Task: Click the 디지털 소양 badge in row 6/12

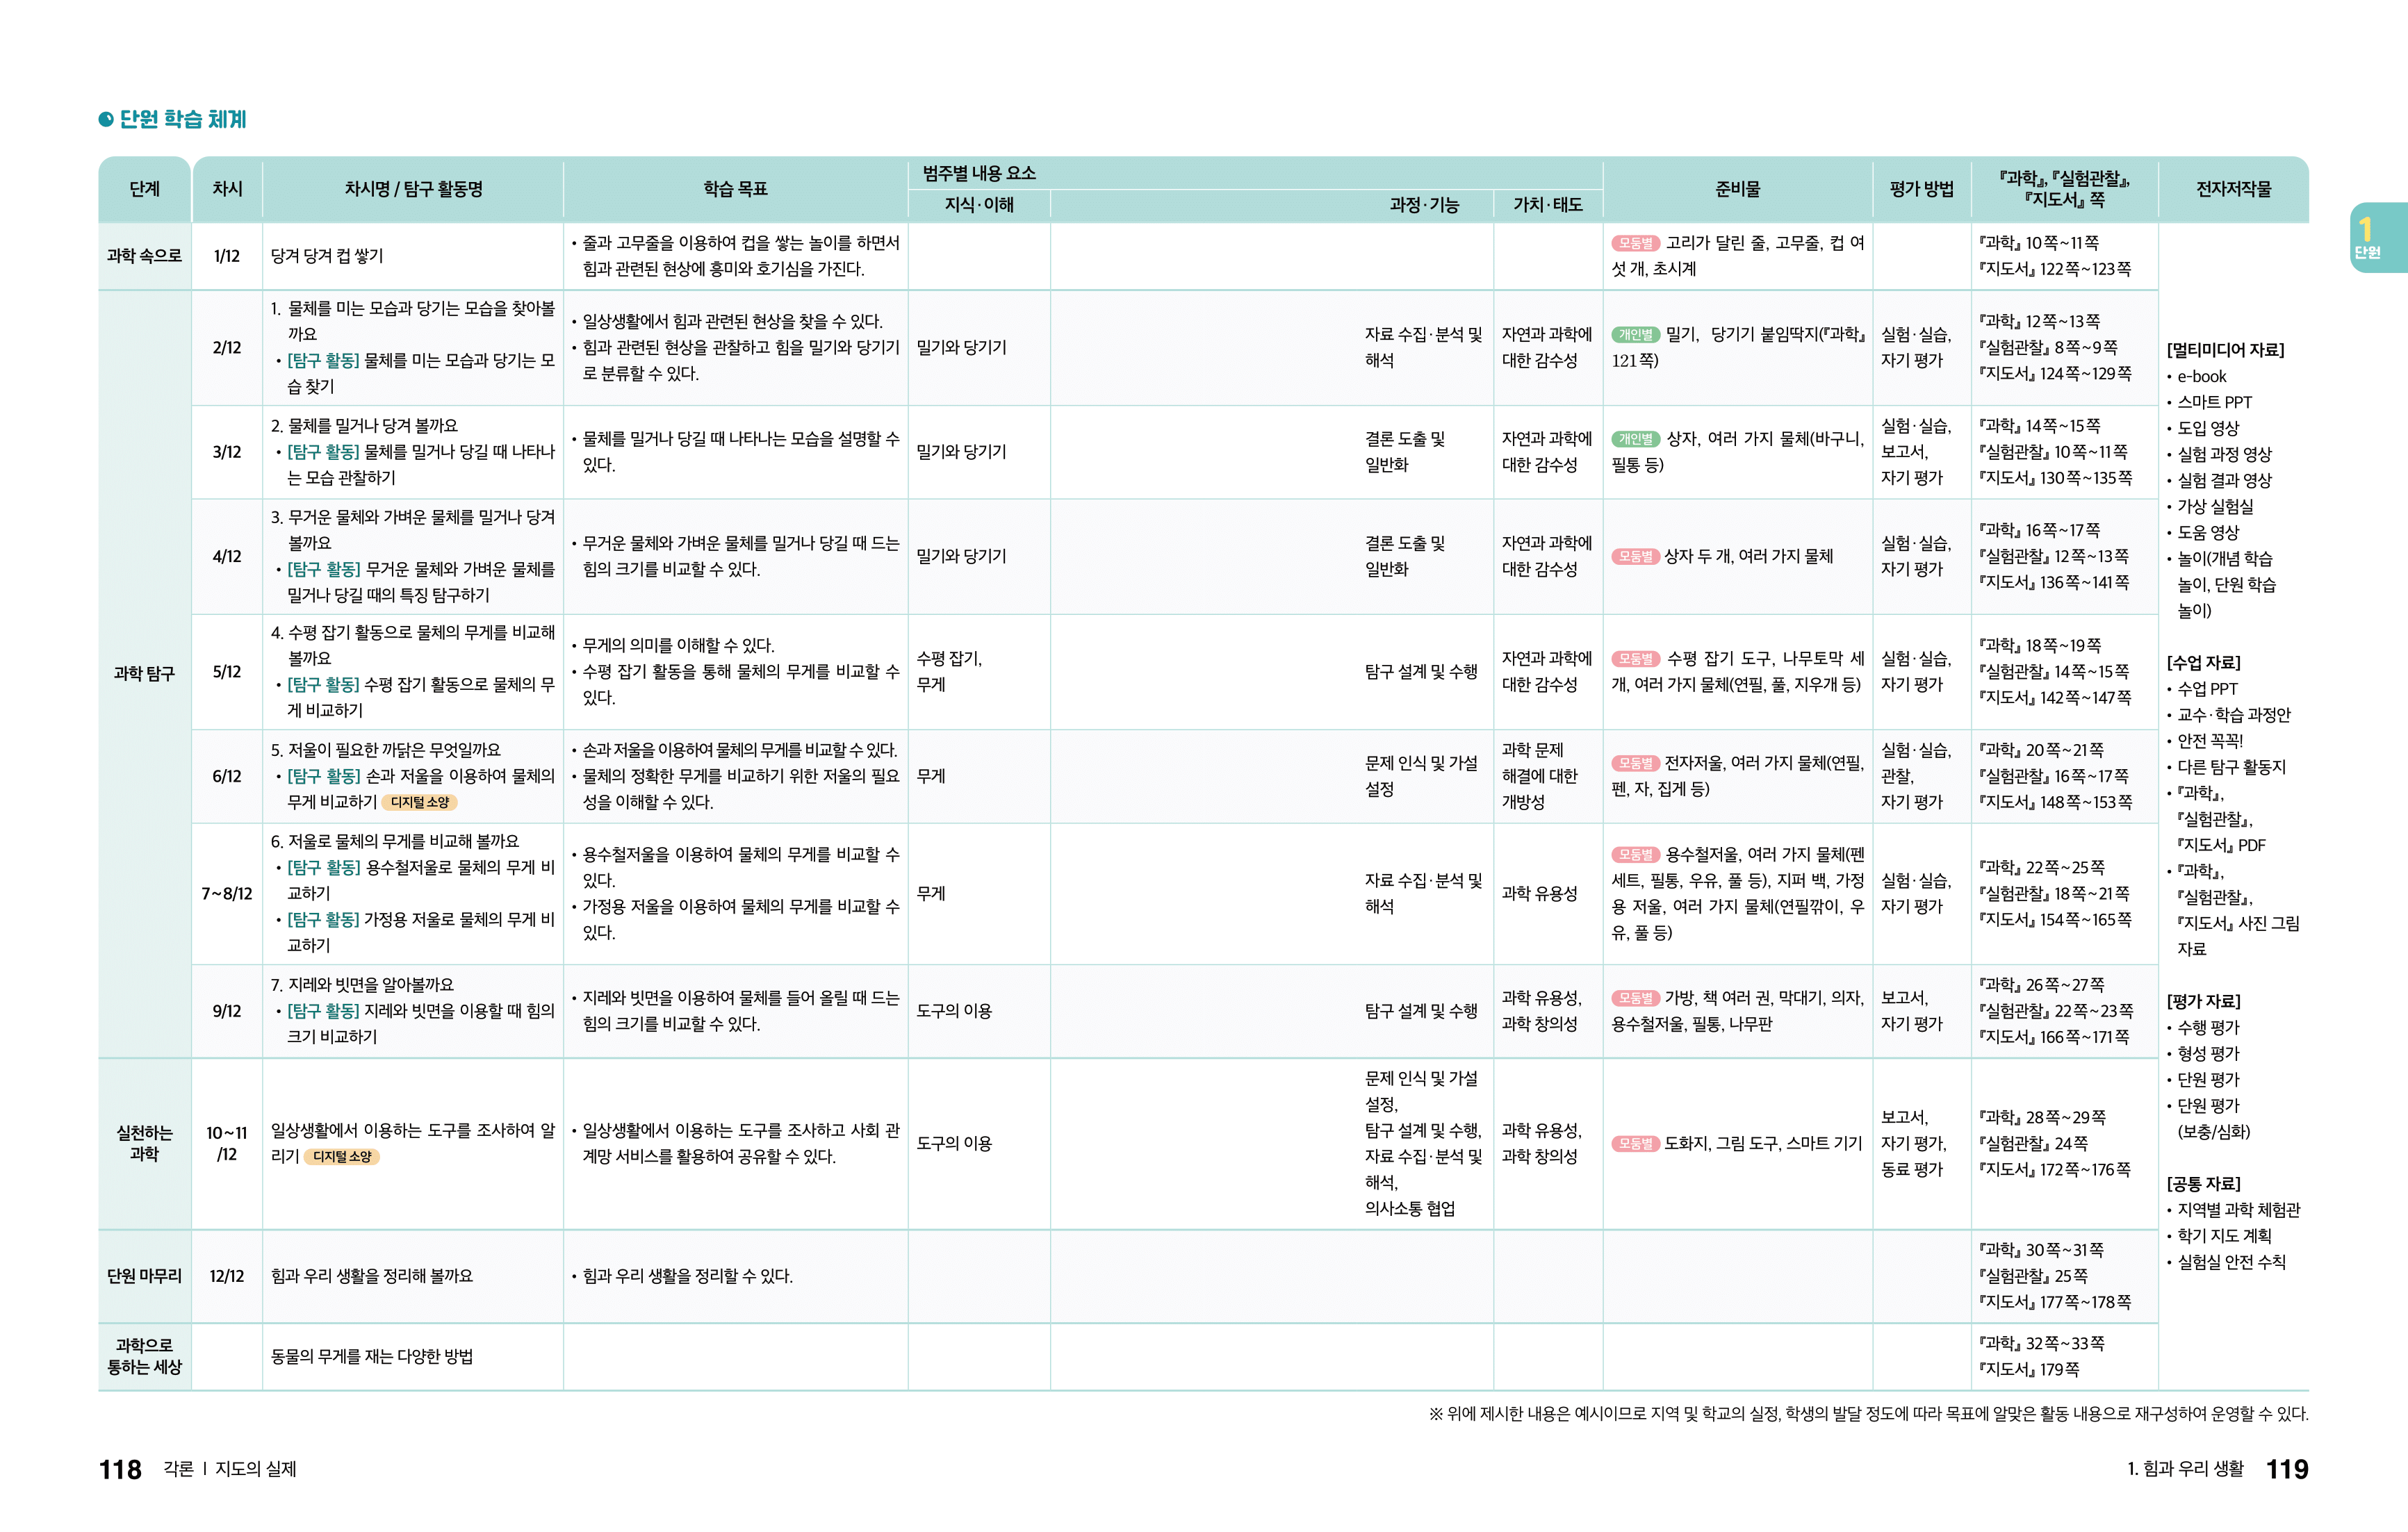Action: (x=419, y=802)
